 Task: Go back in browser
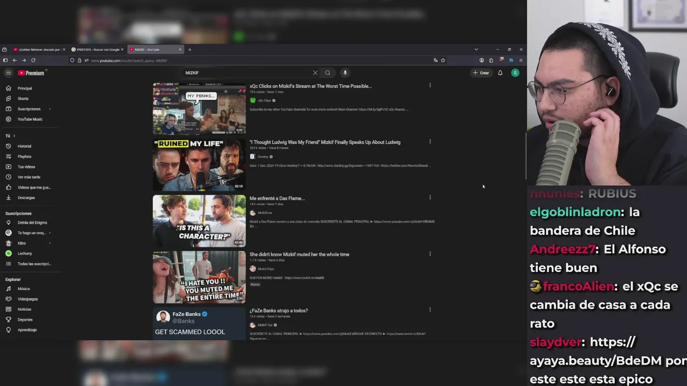click(x=14, y=60)
